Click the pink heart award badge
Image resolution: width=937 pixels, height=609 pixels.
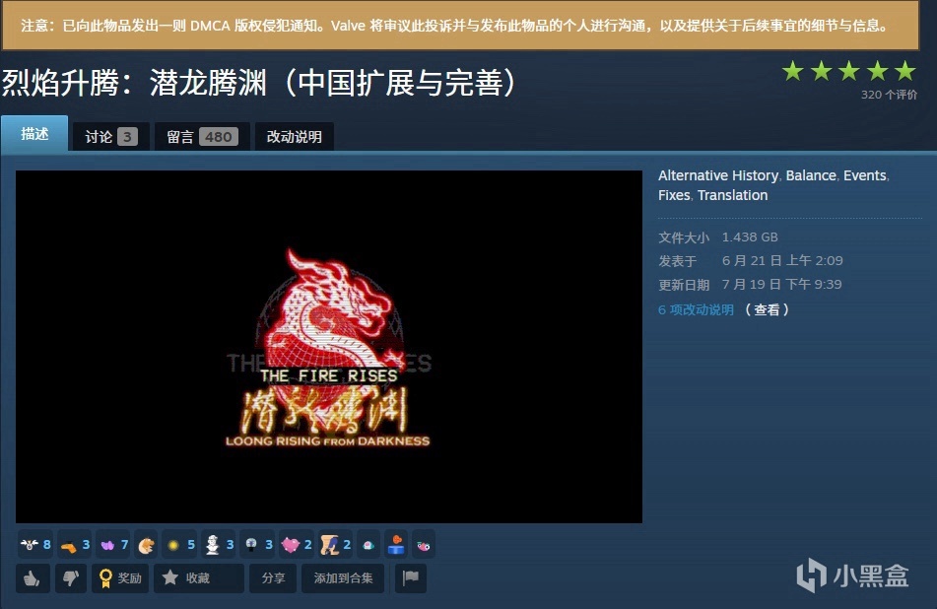click(297, 545)
